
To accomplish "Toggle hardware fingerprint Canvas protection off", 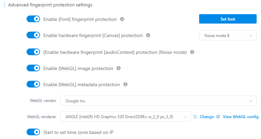I will pyautogui.click(x=33, y=35).
